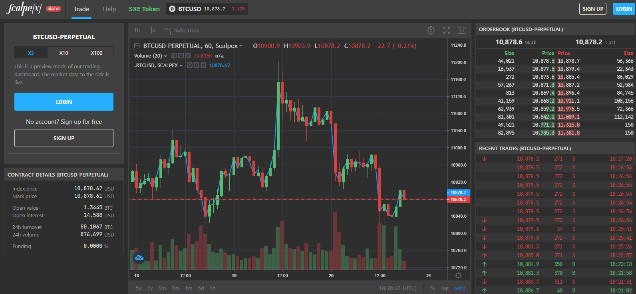
Task: Remove the Volume indicator
Action: pyautogui.click(x=188, y=56)
